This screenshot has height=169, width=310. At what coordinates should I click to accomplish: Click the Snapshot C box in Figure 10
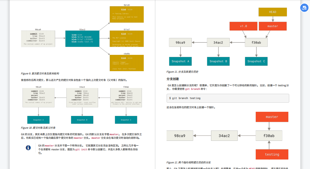point(126,120)
